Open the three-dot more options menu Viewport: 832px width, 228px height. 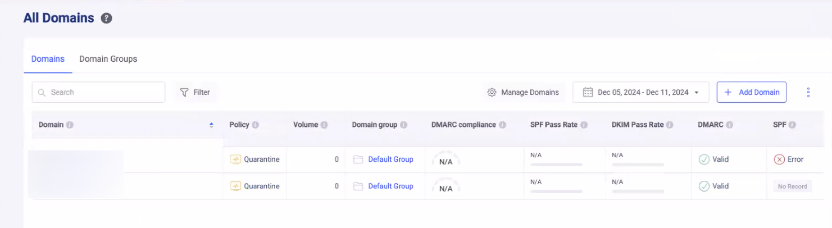pyautogui.click(x=808, y=92)
